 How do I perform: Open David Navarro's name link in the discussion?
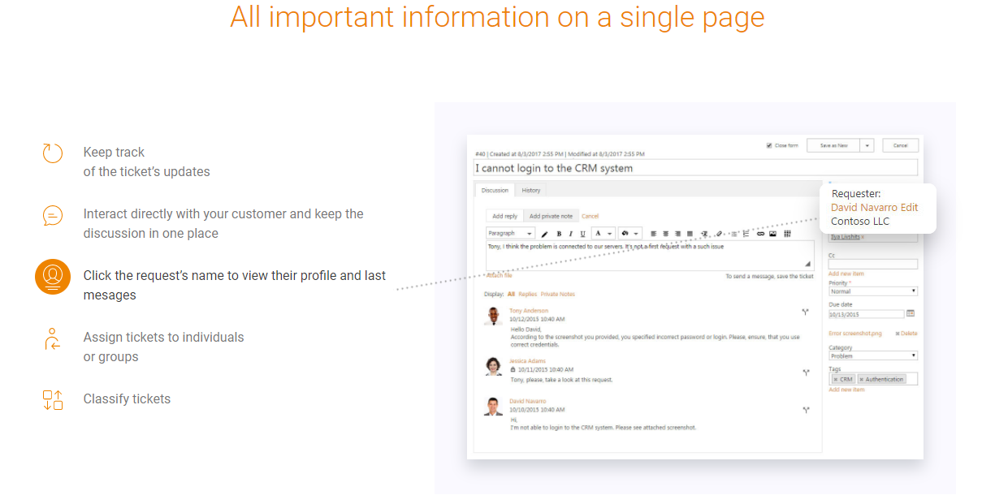tap(528, 401)
